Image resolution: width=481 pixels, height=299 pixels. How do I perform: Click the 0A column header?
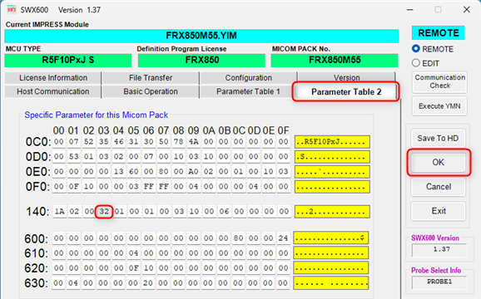[x=209, y=130]
